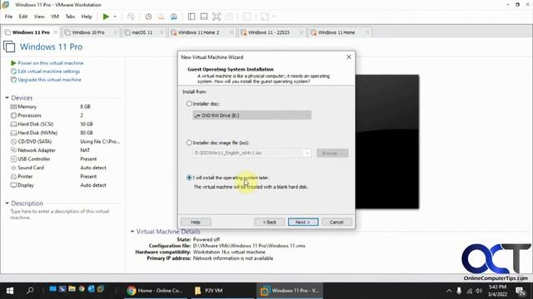Viewport: 533px width, 299px height.
Task: Click the Revert to Snapshot toolbar icon
Action: [161, 17]
